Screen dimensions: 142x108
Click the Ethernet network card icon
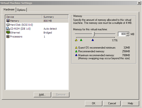[8, 32]
